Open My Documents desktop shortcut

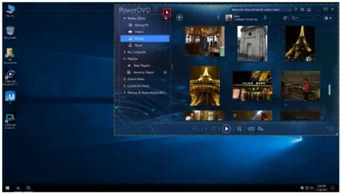click(10, 56)
